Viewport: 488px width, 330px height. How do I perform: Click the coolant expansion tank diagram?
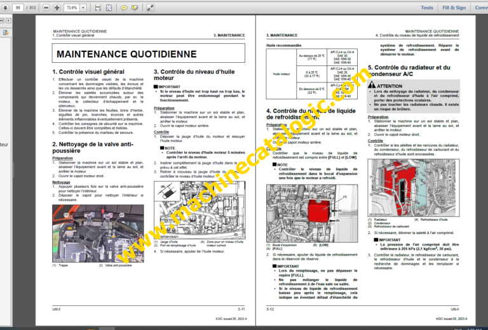point(312,213)
